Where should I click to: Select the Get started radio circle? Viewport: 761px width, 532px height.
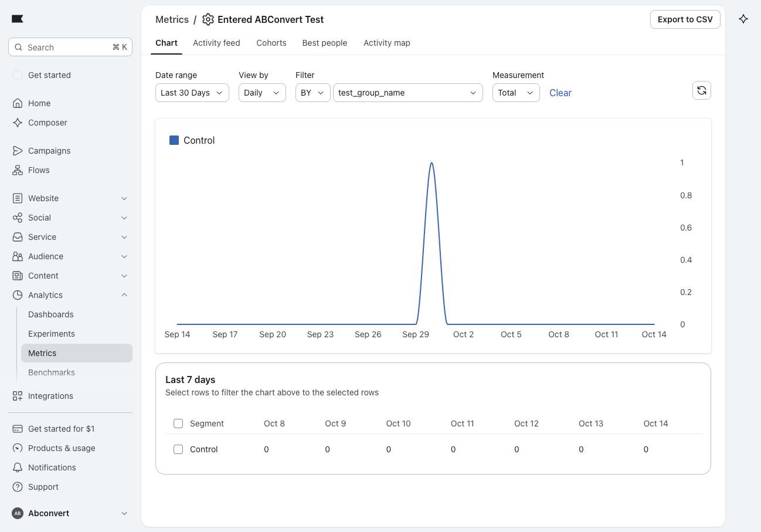18,75
